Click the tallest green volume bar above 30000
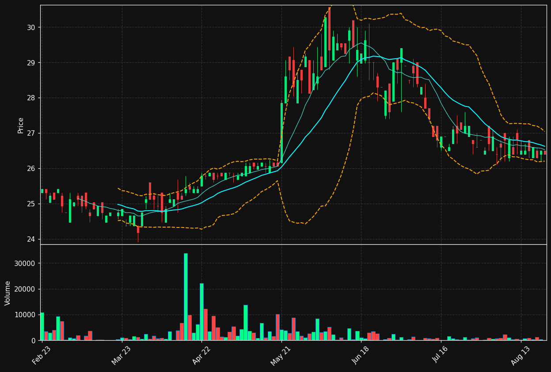551x372 pixels. tap(186, 297)
